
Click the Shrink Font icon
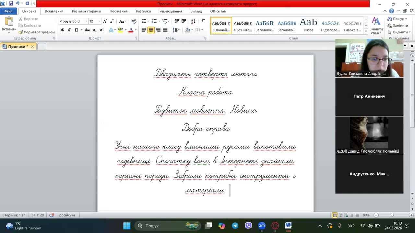[112, 21]
